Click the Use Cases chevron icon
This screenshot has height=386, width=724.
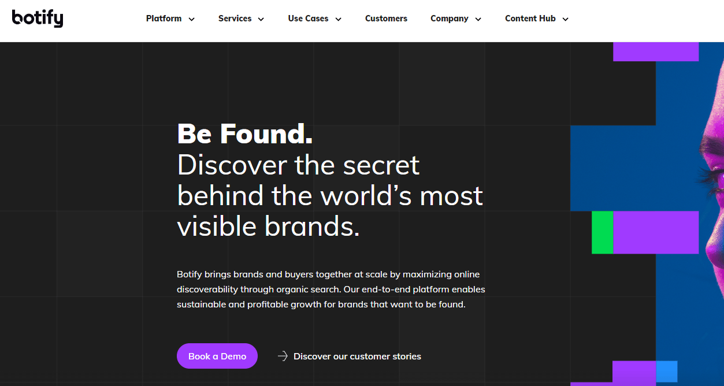[338, 18]
